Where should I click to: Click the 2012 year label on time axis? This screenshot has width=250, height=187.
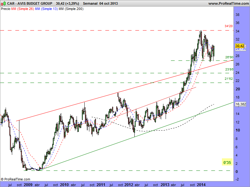click(x=129, y=185)
